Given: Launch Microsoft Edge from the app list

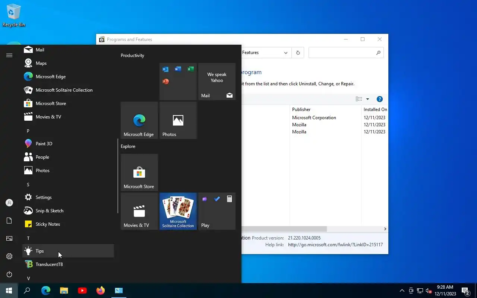Looking at the screenshot, I should click(68, 77).
